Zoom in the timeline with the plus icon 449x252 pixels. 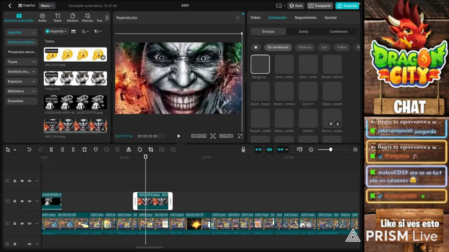point(355,149)
